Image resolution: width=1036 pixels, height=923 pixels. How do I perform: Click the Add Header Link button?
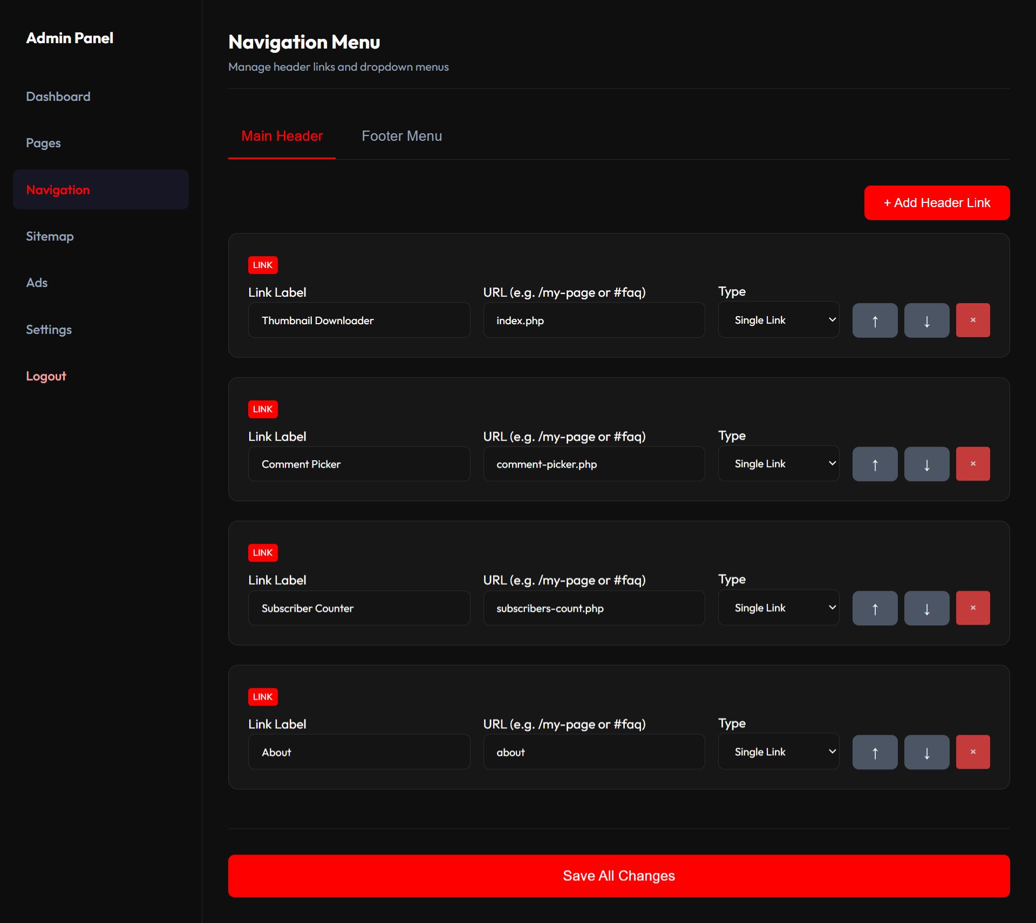click(936, 203)
